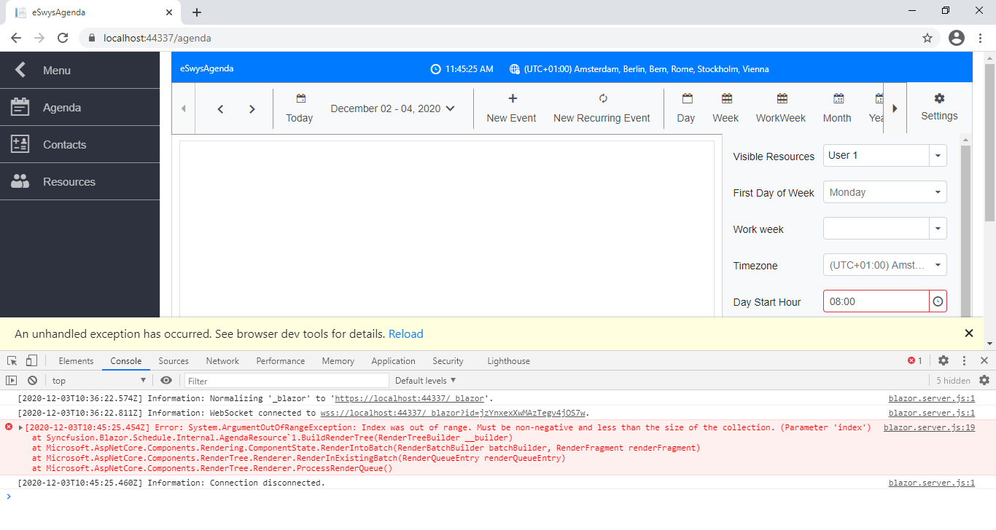Open the First Day of Week dropdown
The width and height of the screenshot is (996, 530).
[938, 192]
